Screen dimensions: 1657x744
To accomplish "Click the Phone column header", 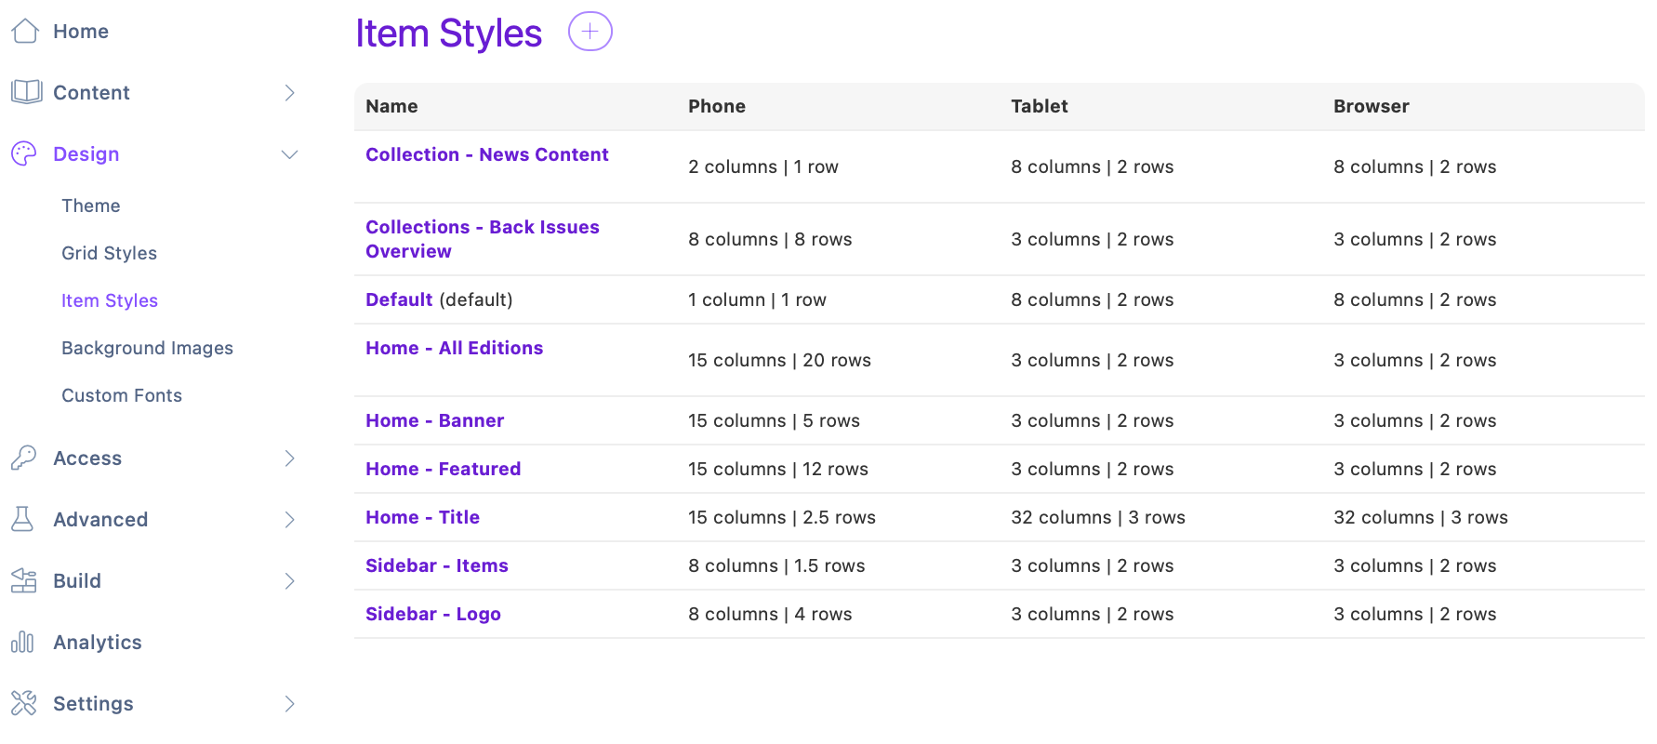I will click(x=717, y=106).
